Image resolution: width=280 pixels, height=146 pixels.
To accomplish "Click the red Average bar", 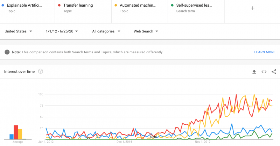I will point(16,132).
